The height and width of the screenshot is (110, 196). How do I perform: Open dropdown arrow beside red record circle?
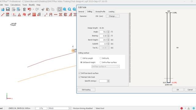[185, 108]
